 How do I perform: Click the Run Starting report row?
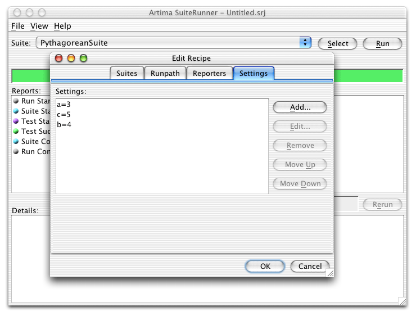click(x=31, y=101)
